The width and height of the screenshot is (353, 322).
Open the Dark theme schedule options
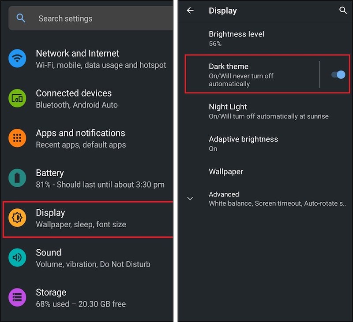[252, 74]
